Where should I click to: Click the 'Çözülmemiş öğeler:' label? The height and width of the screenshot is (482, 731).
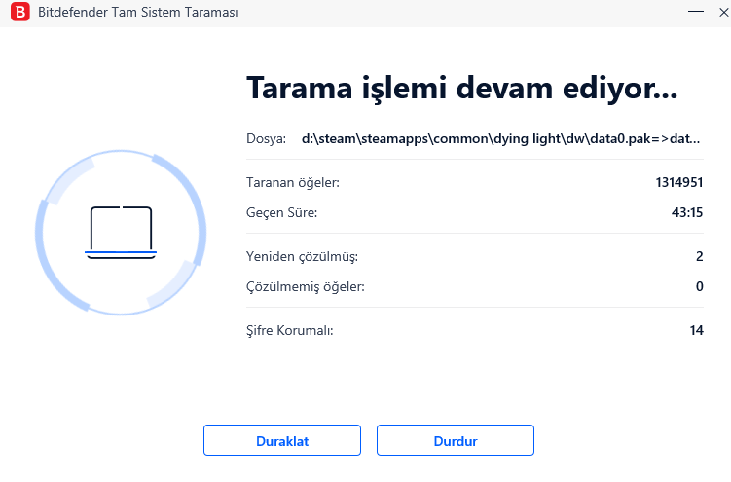[x=306, y=286]
